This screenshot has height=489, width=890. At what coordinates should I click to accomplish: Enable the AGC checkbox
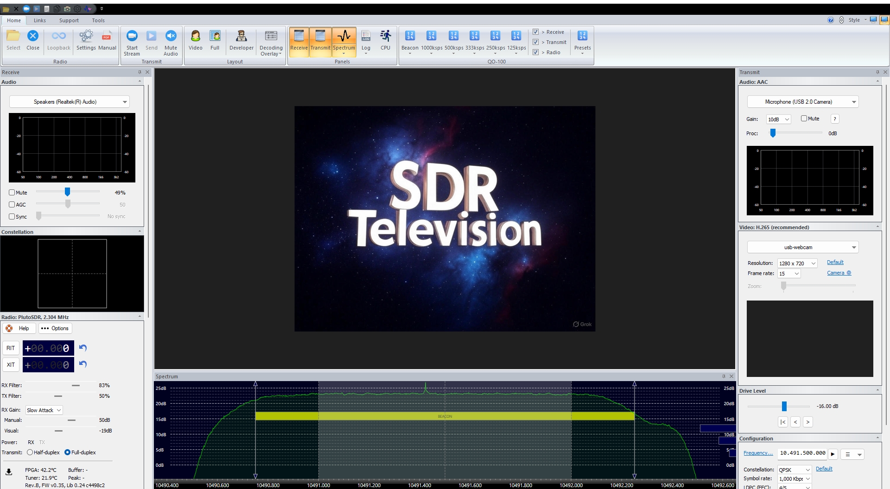(12, 205)
